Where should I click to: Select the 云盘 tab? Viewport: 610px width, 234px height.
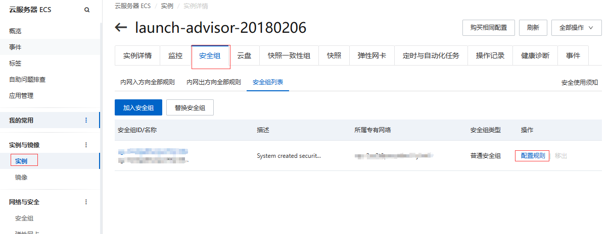pyautogui.click(x=244, y=56)
